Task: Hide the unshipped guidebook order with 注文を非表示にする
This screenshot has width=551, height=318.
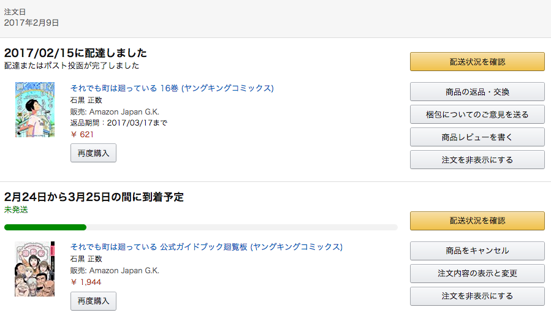Action: click(x=477, y=296)
